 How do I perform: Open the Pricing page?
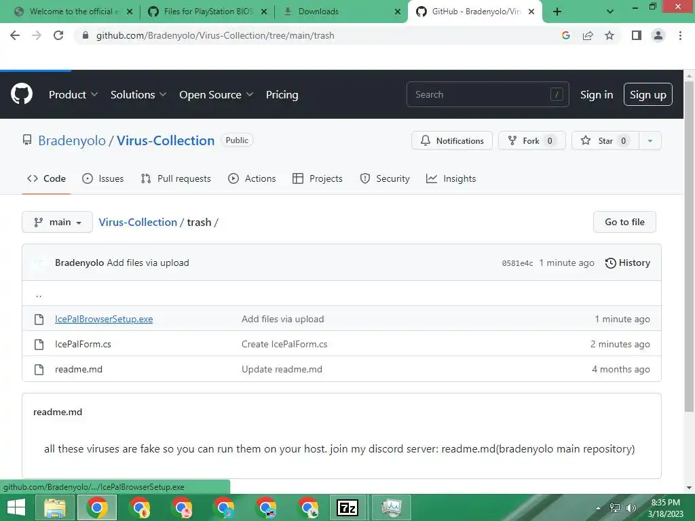[x=282, y=95]
